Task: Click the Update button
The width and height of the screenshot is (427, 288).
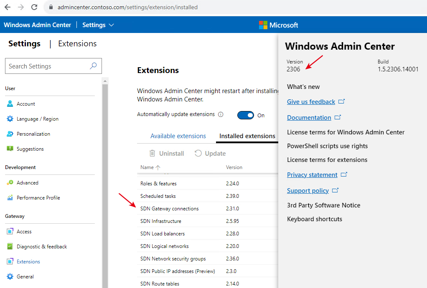Action: 210,153
